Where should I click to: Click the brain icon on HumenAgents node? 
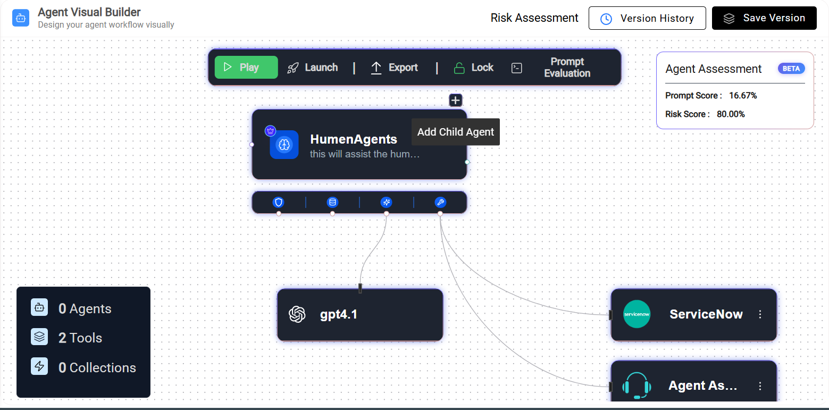coord(284,144)
